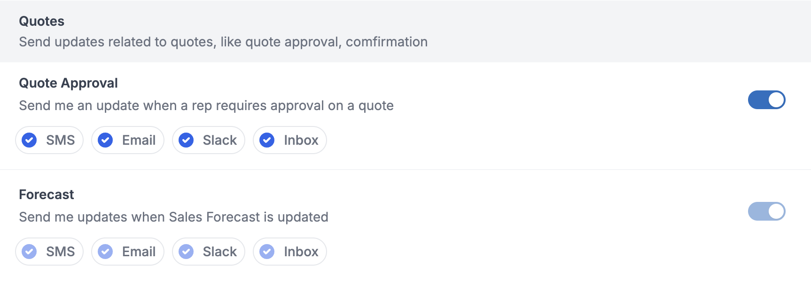Click the Quote Approval setting title
This screenshot has height=282, width=811.
68,83
